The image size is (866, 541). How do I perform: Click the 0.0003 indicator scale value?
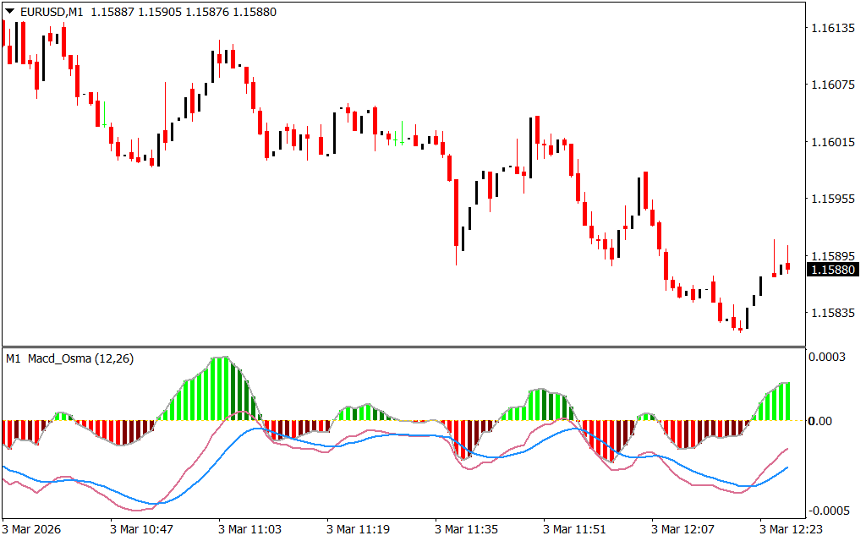830,357
